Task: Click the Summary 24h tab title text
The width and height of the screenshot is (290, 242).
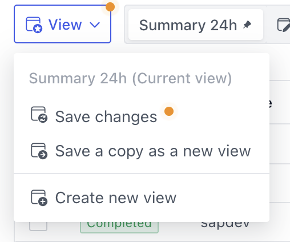Action: pos(188,25)
